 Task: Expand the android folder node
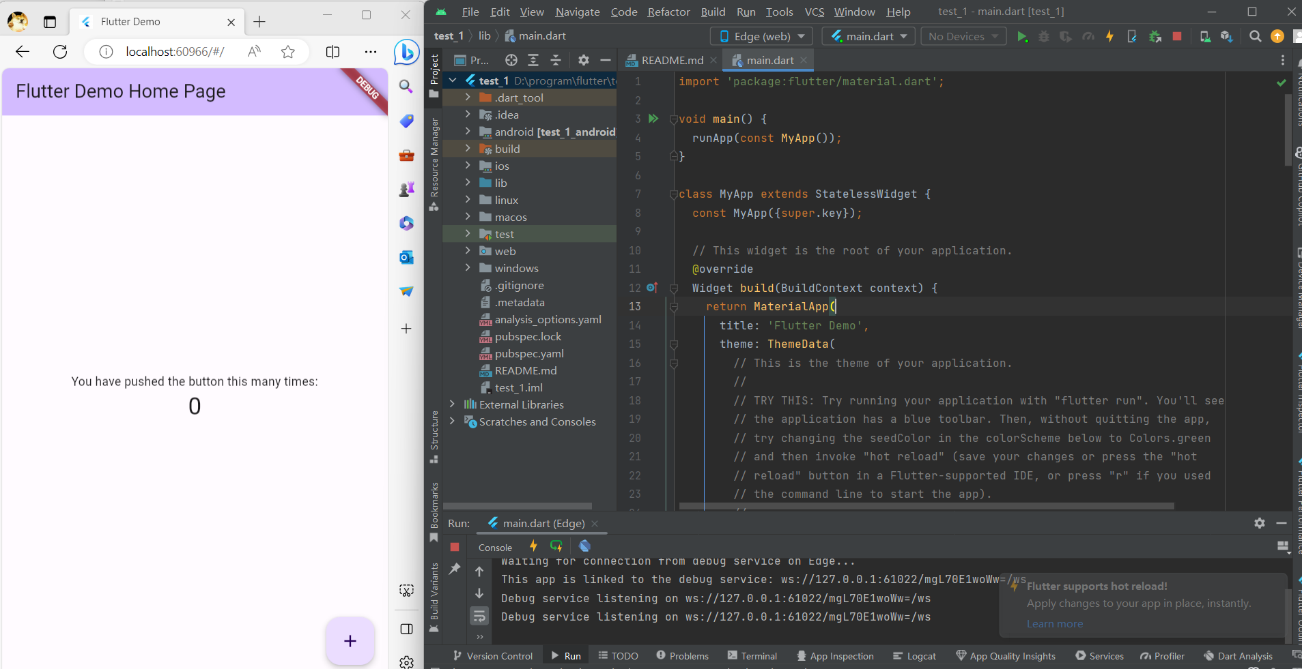point(468,132)
